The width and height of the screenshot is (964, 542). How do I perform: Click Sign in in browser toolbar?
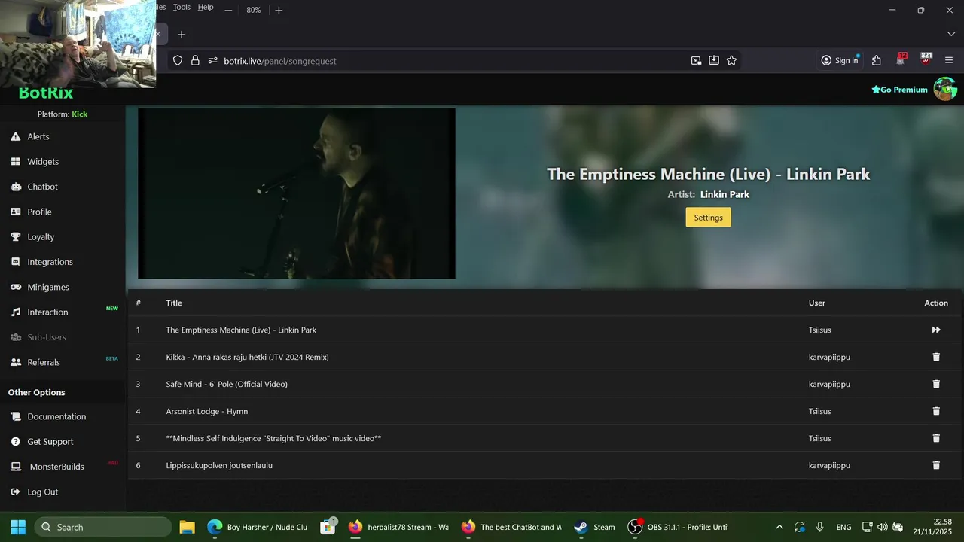pos(840,61)
